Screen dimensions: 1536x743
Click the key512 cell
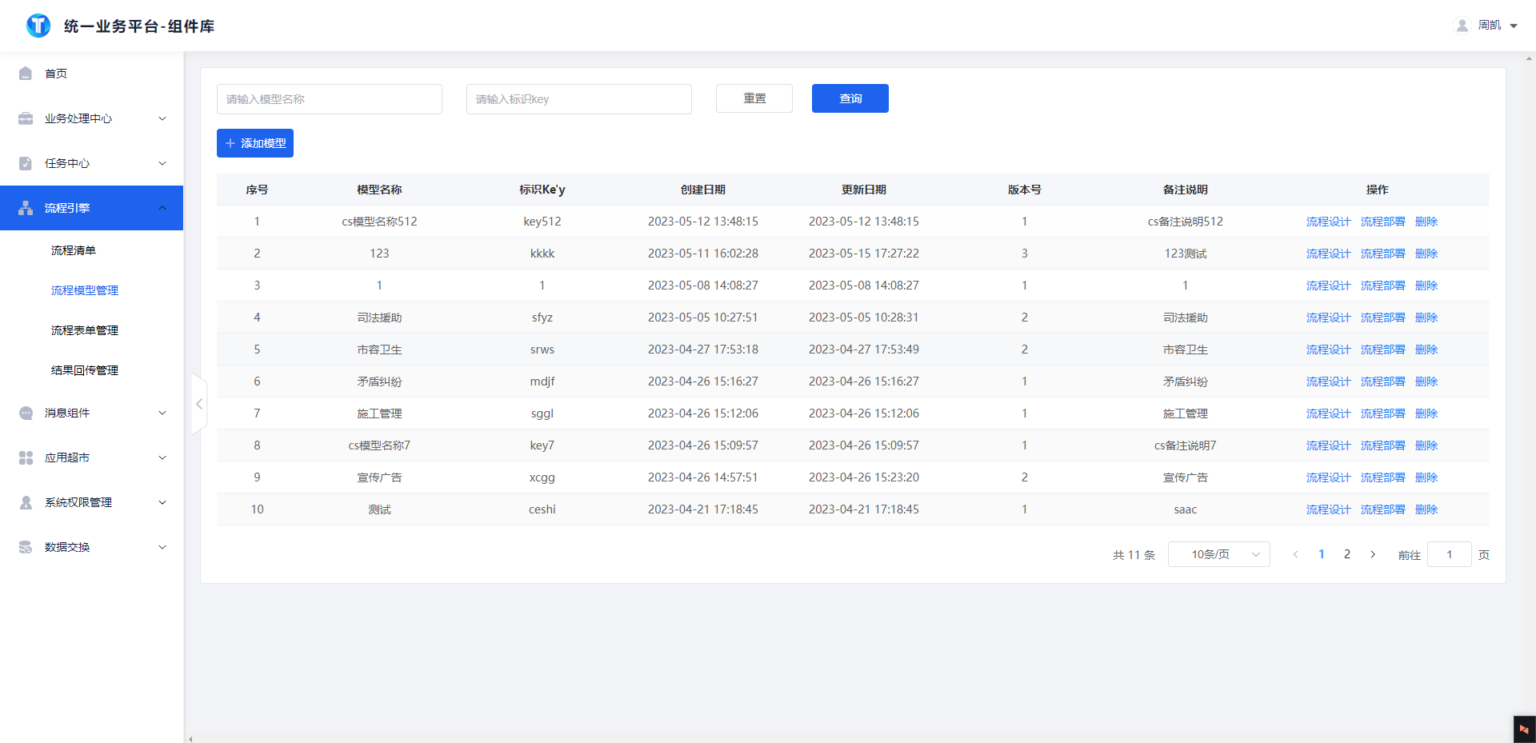pos(542,222)
